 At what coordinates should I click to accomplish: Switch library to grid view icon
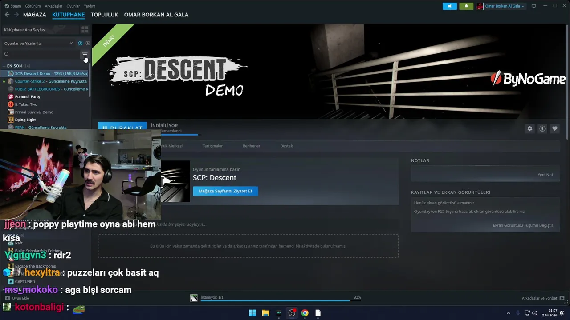(x=85, y=30)
